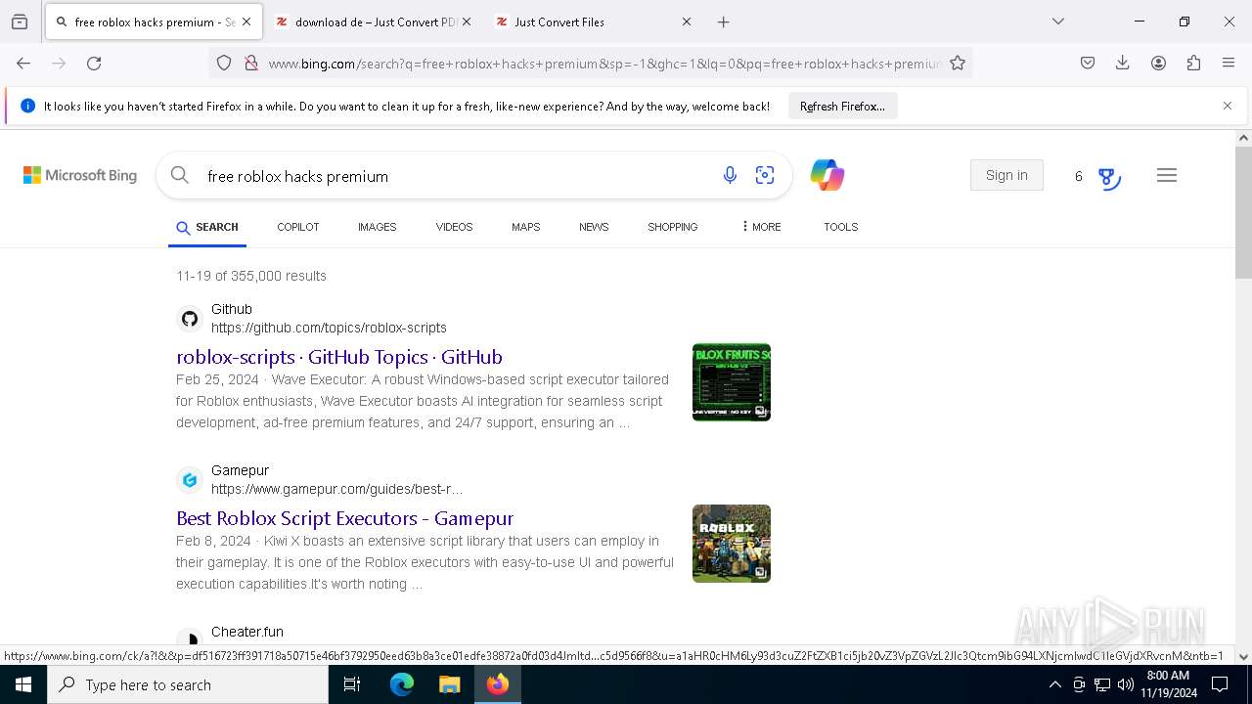The image size is (1252, 704).
Task: Open Firefox View recent browsing icon
Action: pos(20,22)
